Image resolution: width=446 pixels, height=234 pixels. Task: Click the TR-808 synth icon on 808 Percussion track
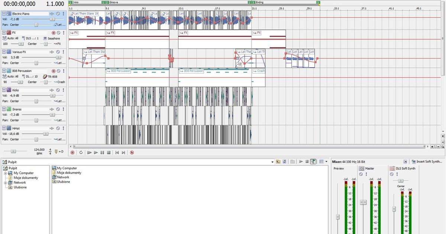pos(45,77)
